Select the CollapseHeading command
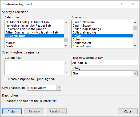The width and height of the screenshot is (140, 117). (102, 32)
